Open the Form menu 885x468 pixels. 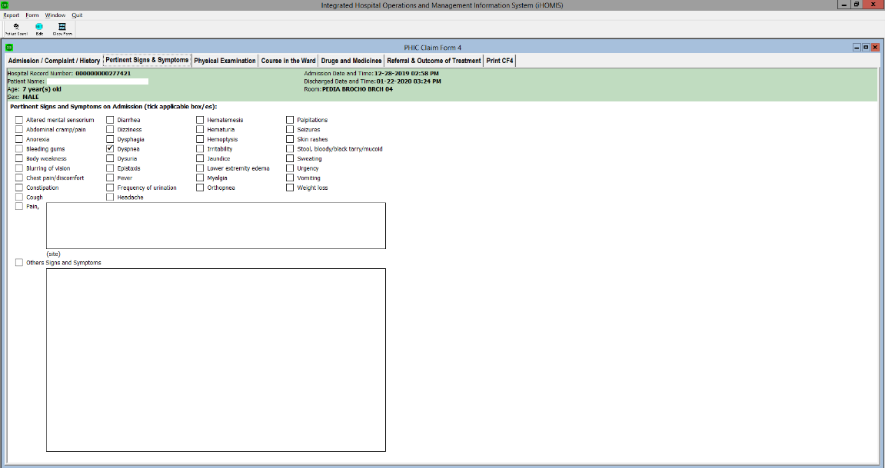click(x=32, y=15)
